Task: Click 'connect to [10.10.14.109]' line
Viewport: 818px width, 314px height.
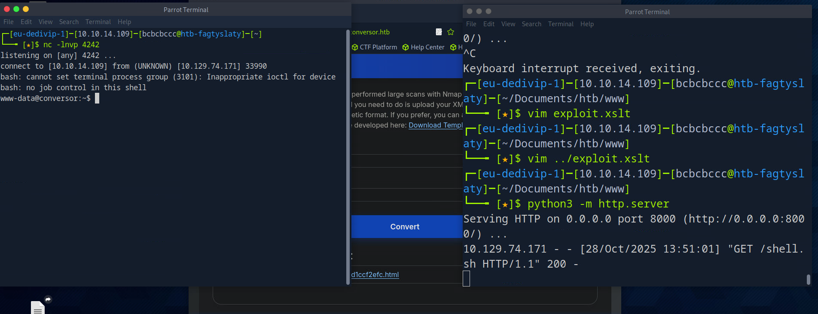Action: [x=134, y=66]
